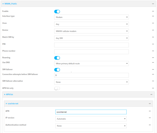Open options menu icon for WWAN_Public section
This screenshot has width=157, height=133.
pos(153,4)
